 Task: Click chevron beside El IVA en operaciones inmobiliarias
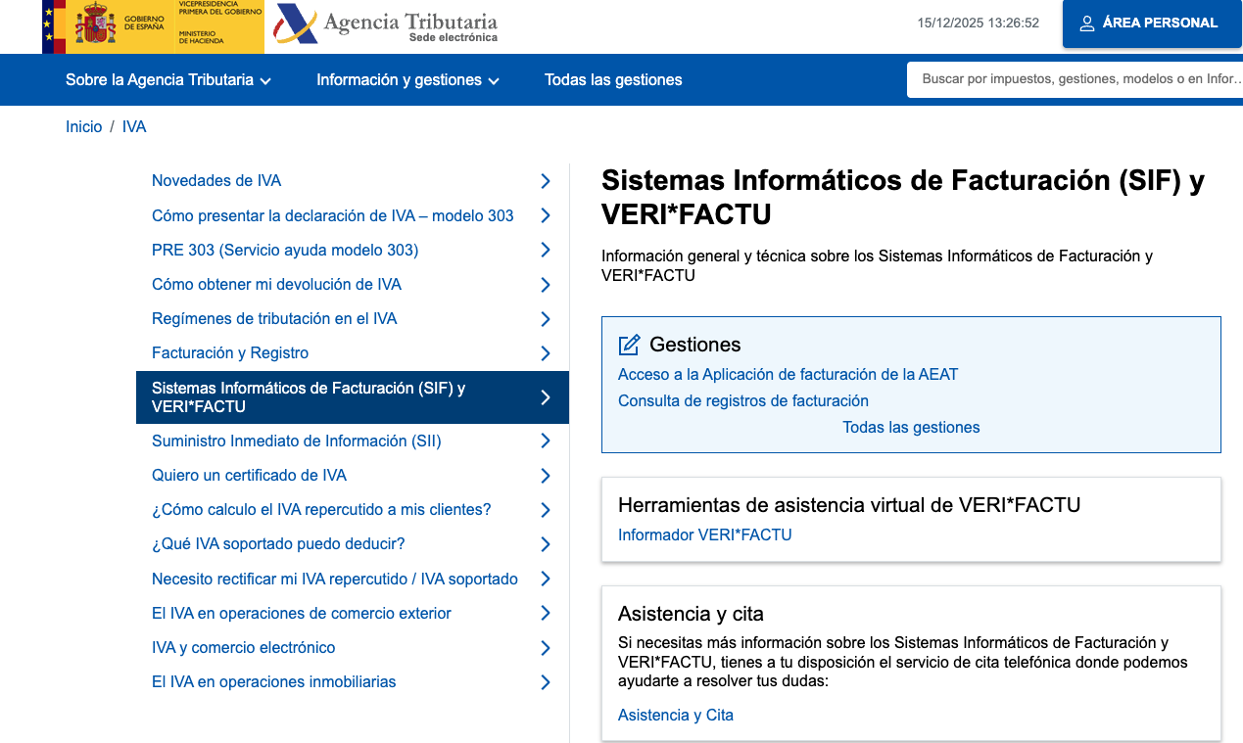point(546,682)
